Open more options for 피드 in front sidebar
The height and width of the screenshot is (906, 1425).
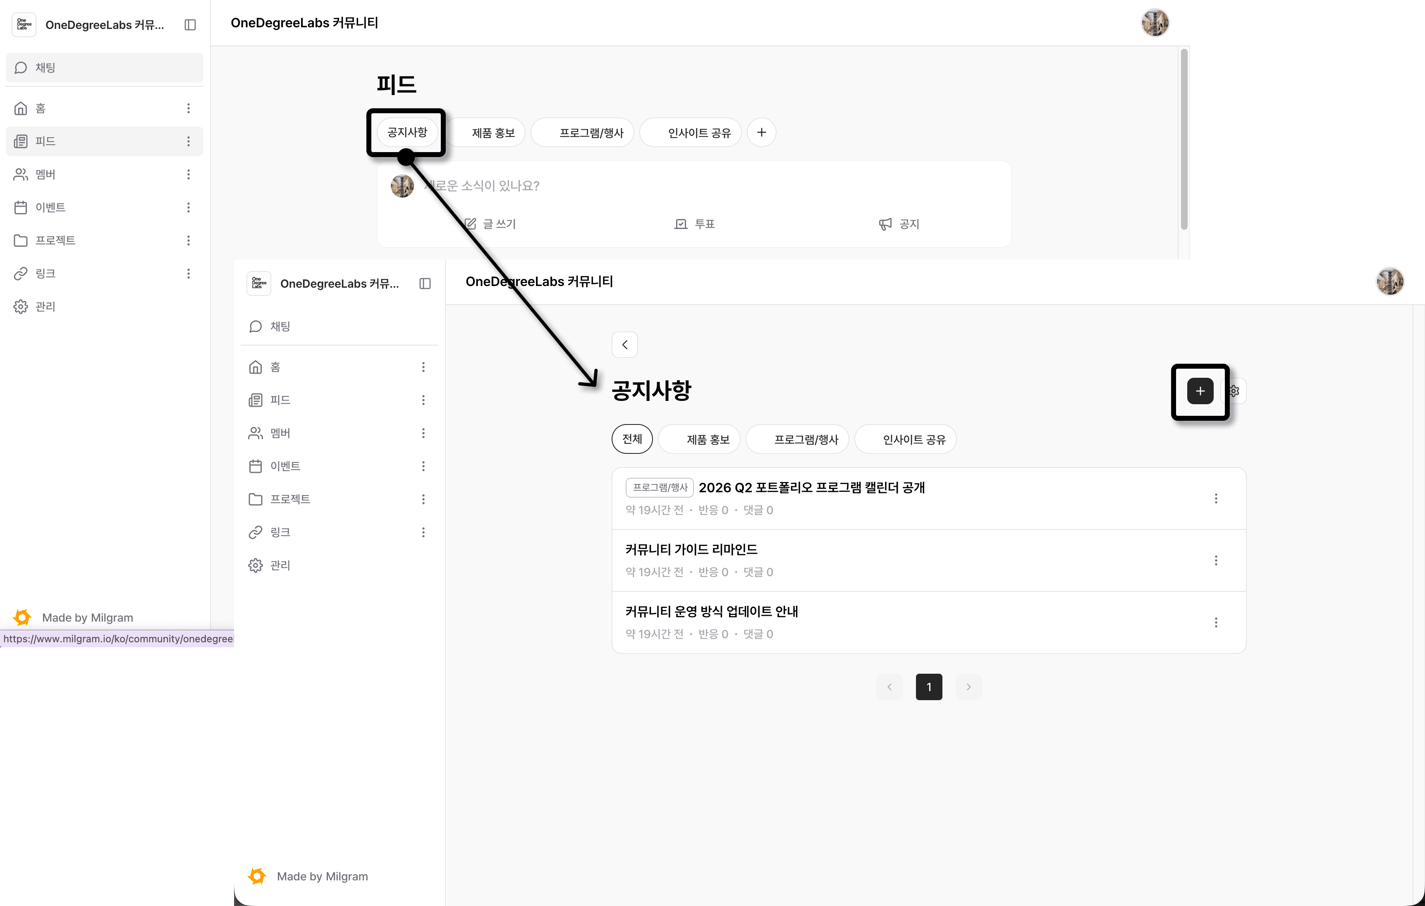424,401
